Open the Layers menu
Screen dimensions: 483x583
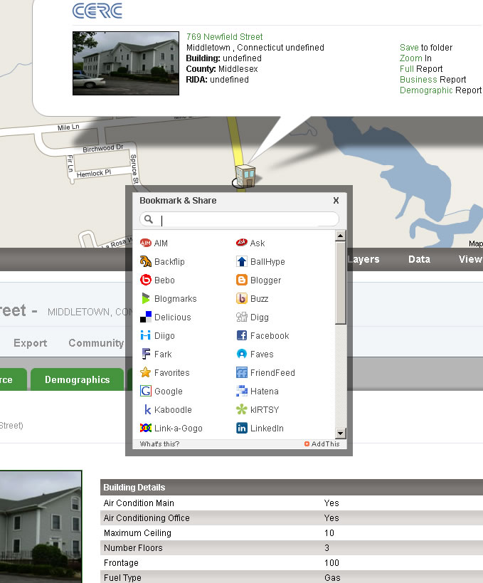coord(363,259)
